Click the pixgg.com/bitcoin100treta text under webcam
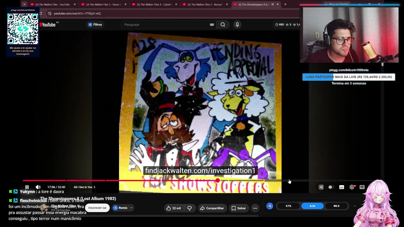The width and height of the screenshot is (404, 227). point(349,70)
